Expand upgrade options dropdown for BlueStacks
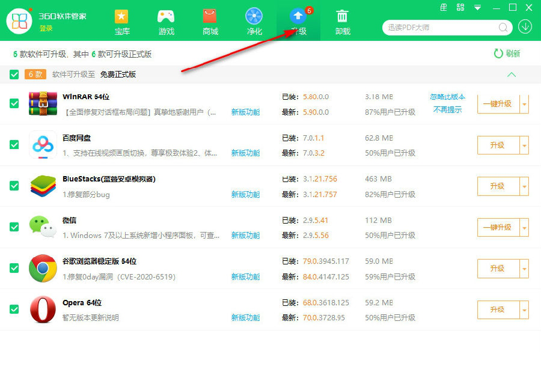Viewport: 541px width, 366px height. (524, 186)
